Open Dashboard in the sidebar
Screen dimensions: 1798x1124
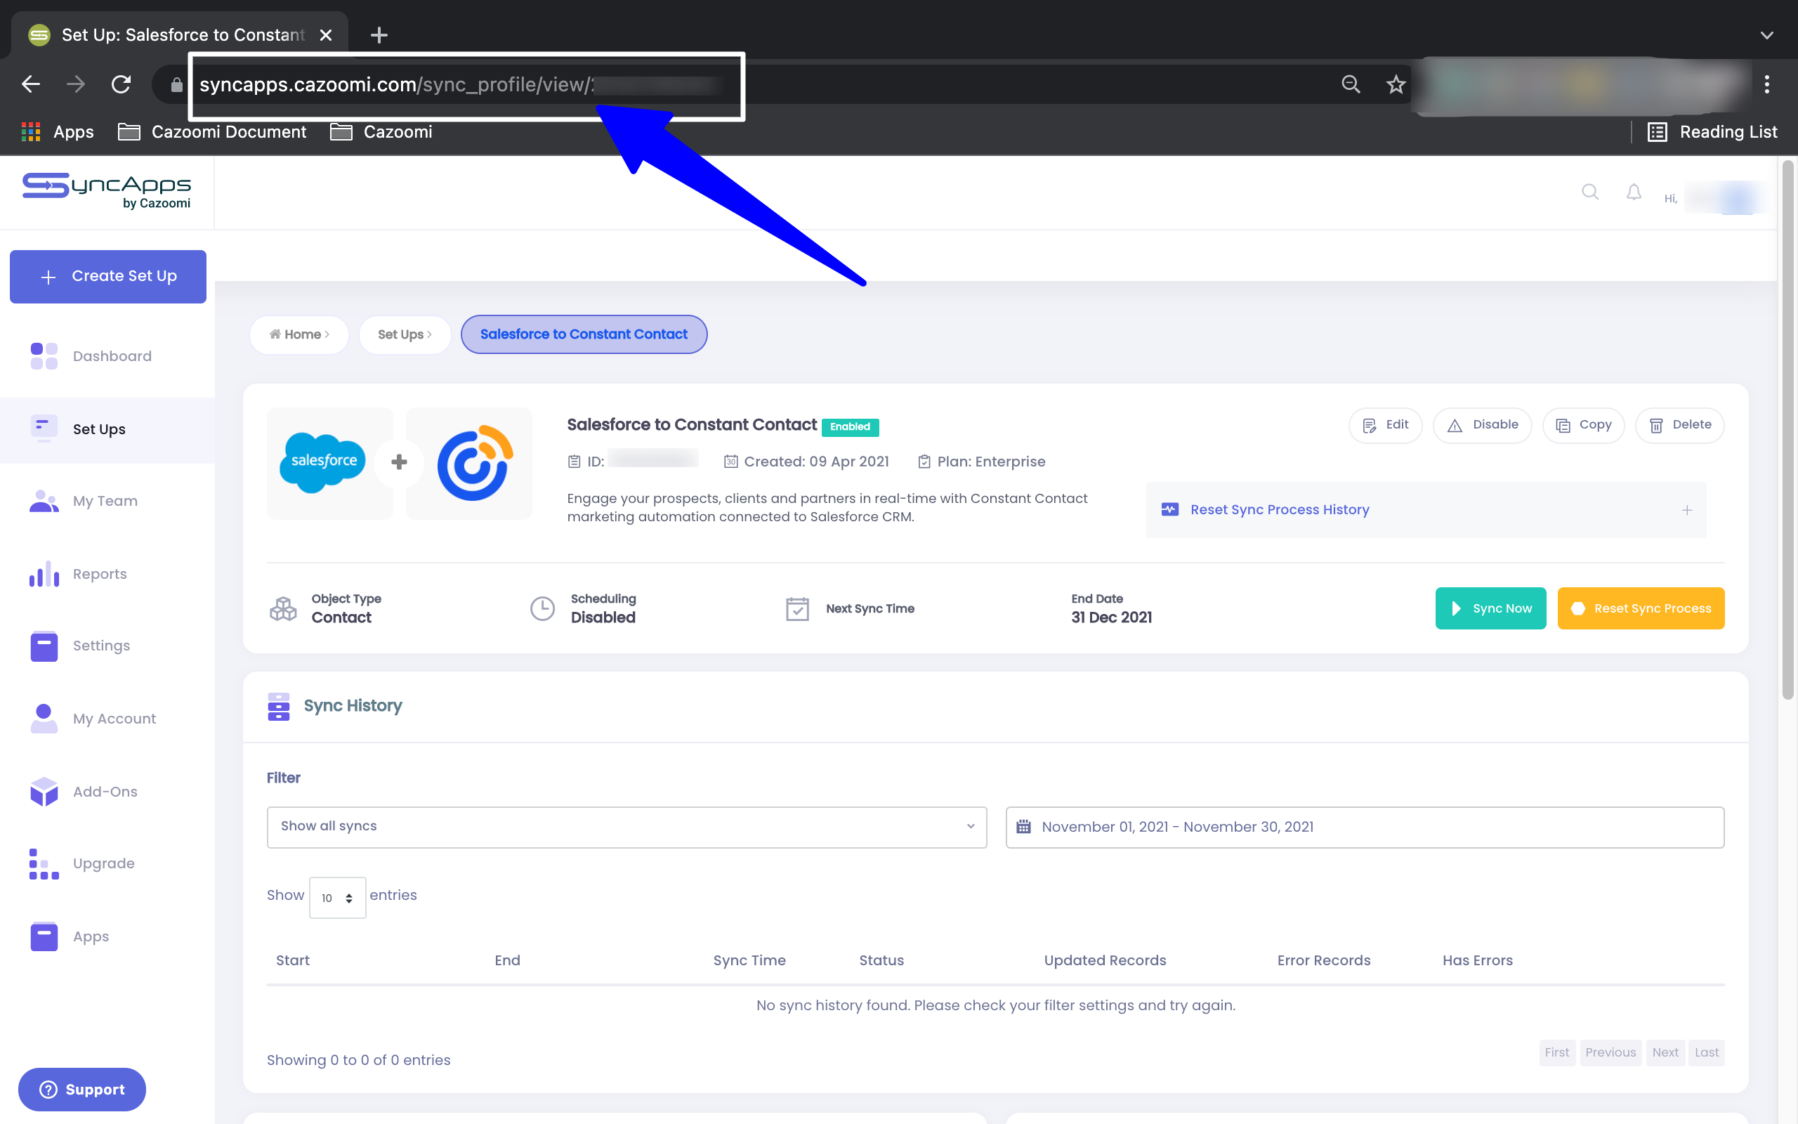(x=107, y=356)
